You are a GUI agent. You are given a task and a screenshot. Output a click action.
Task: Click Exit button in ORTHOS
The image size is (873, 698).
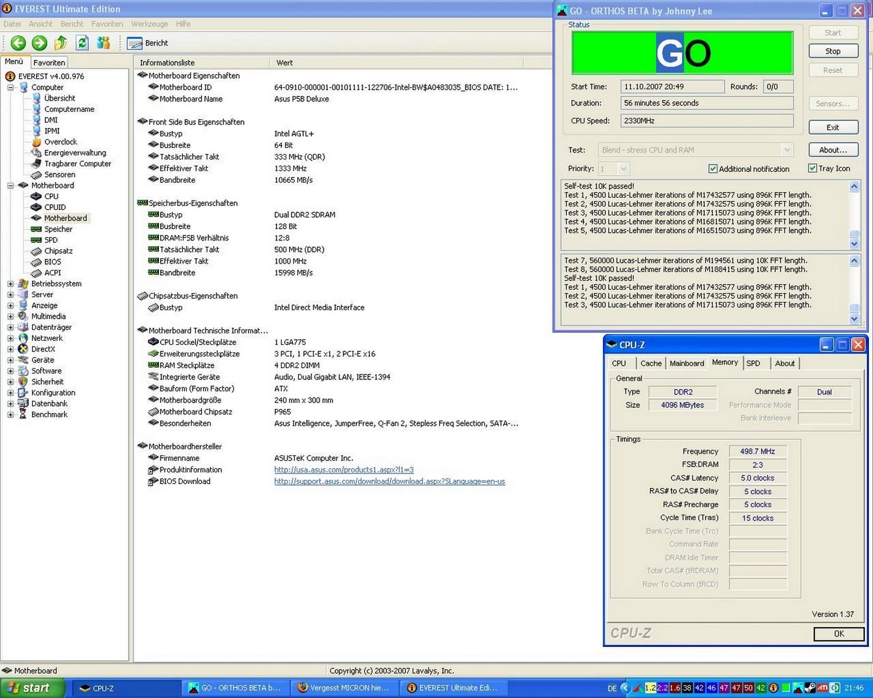click(833, 127)
